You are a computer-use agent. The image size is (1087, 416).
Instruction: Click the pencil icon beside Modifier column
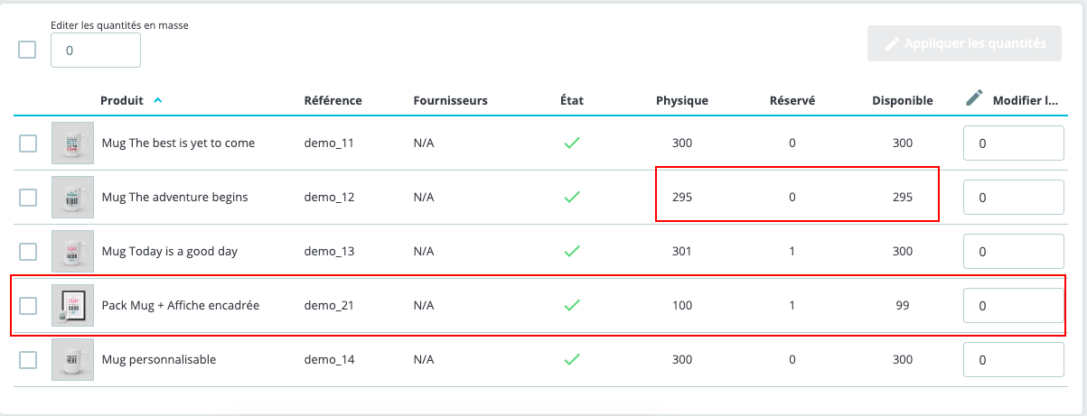973,99
